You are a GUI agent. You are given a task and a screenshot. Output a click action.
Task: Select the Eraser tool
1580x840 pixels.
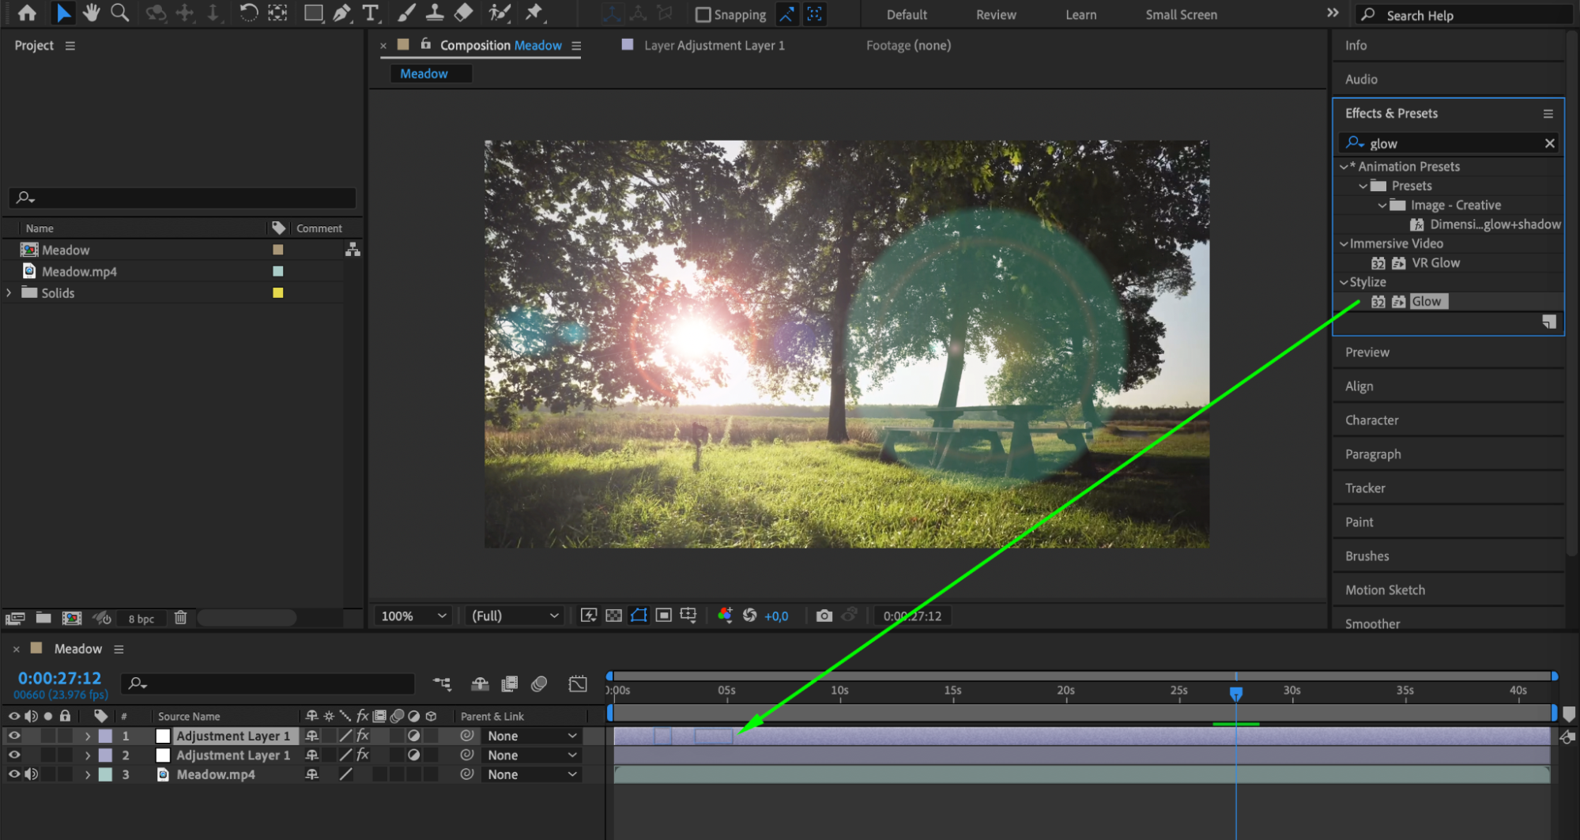coord(464,13)
